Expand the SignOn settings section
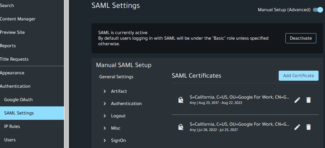 click(105, 140)
